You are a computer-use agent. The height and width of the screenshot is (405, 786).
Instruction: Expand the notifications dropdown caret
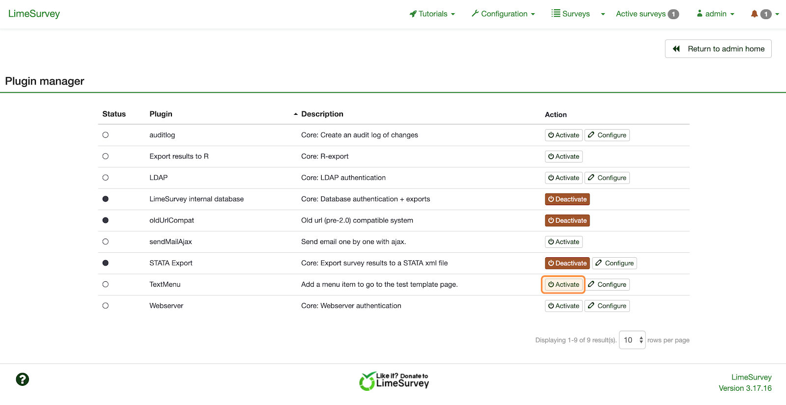tap(777, 14)
